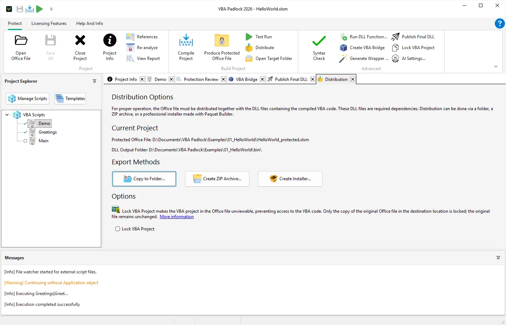The height and width of the screenshot is (325, 506).
Task: Click Copy to Folder button
Action: click(x=144, y=179)
